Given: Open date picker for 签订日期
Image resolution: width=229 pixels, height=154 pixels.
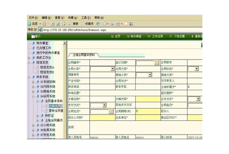Looking at the screenshot, I should click(x=157, y=63).
